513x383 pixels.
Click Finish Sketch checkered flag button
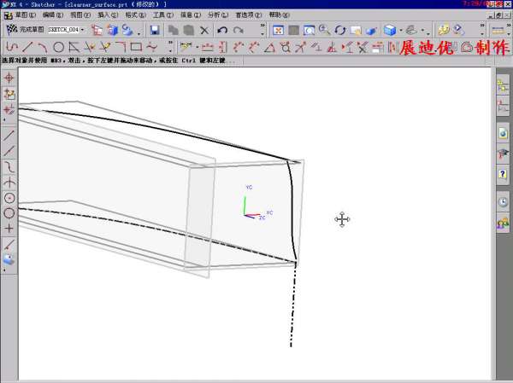[12, 30]
